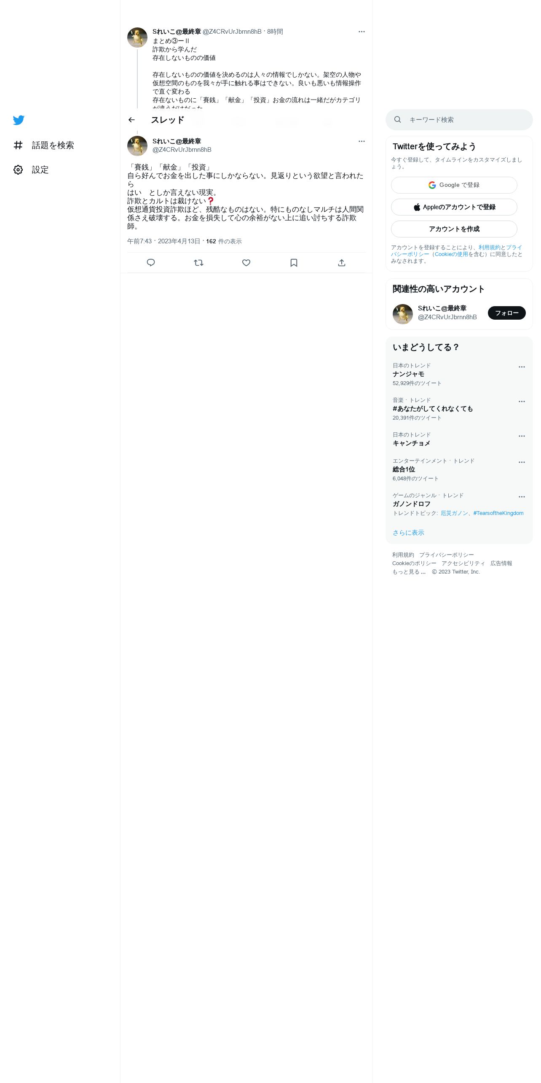The image size is (541, 1083).
Task: Open more options on ガノンドロフ trend
Action: click(522, 497)
